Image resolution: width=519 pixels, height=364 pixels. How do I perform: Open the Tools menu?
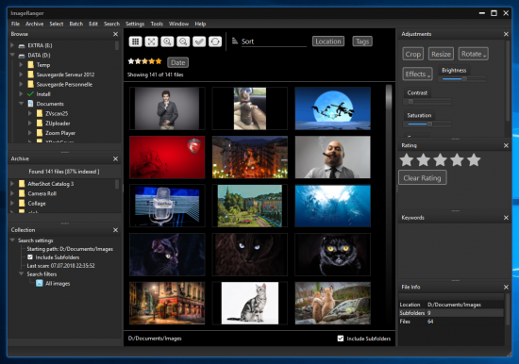click(157, 24)
